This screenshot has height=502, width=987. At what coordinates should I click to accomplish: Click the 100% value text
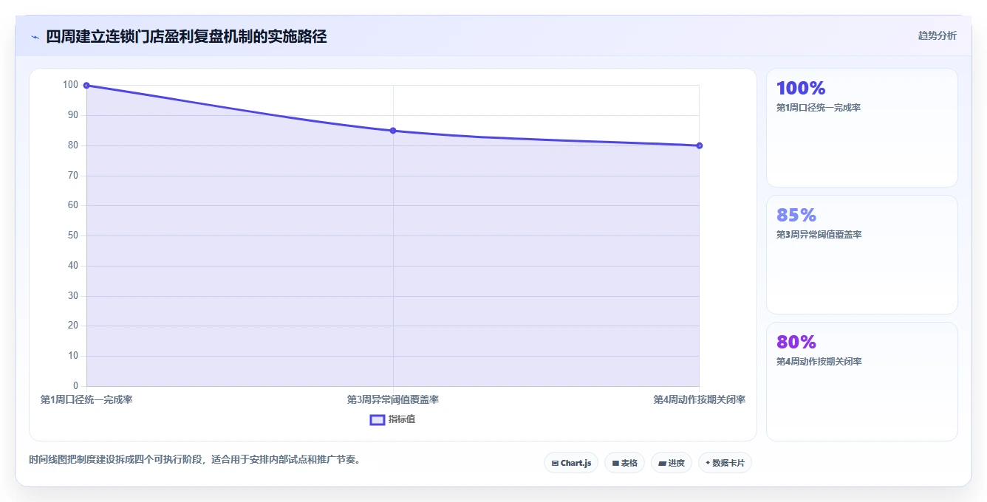click(x=801, y=88)
